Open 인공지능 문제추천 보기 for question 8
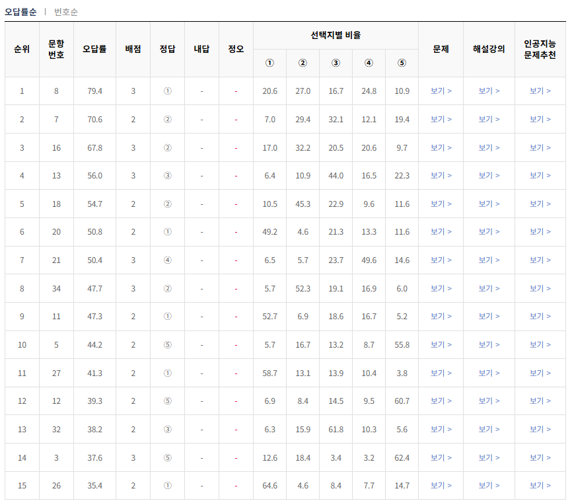Image resolution: width=570 pixels, height=503 pixels. 540,91
